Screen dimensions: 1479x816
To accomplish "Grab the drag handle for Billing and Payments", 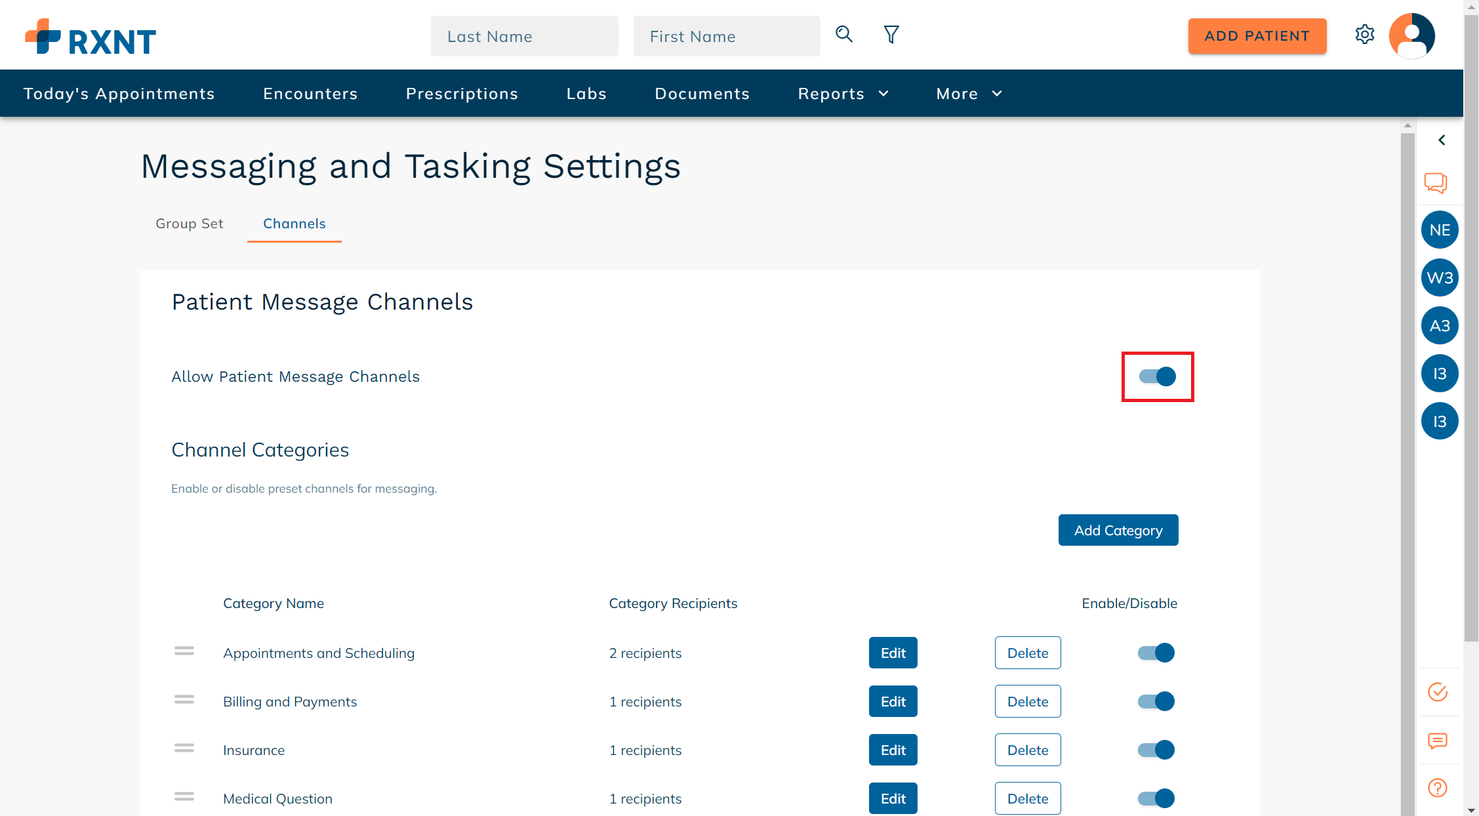I will tap(184, 700).
